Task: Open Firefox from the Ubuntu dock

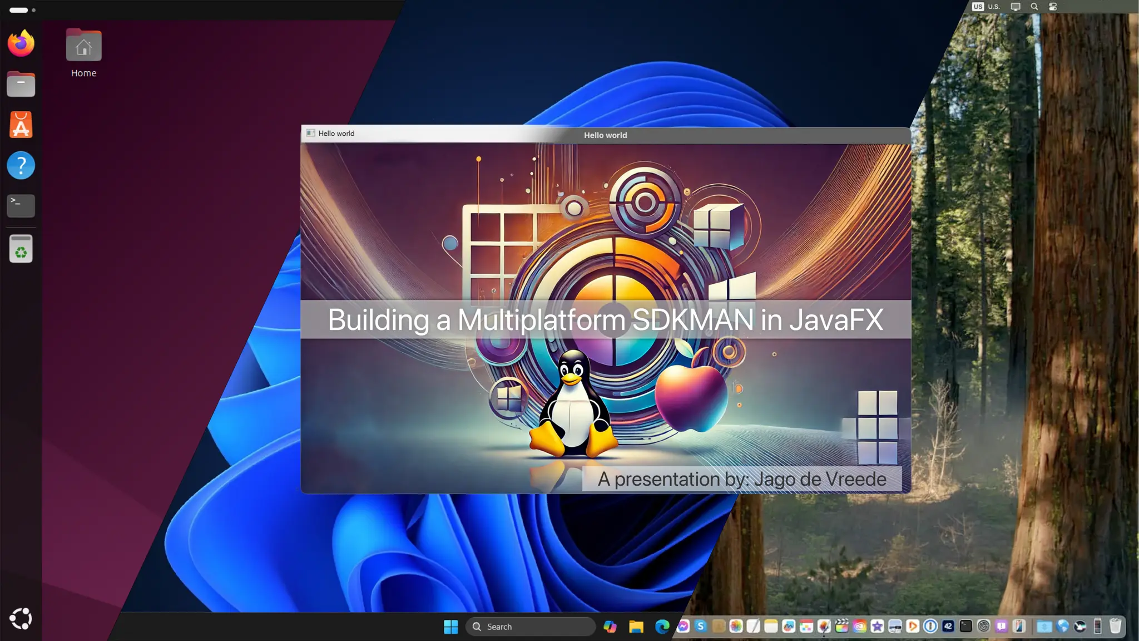Action: pos(21,43)
